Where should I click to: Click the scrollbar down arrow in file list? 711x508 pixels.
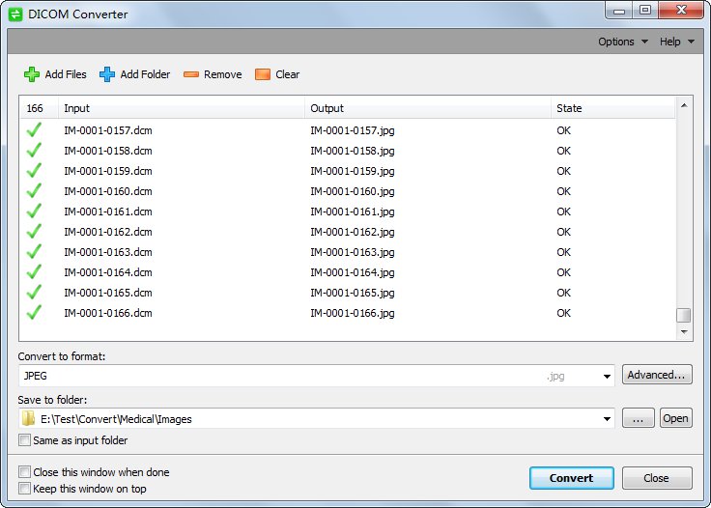[684, 332]
